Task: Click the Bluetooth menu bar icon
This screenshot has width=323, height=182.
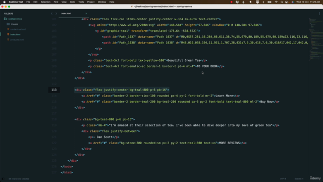Action: 263,2
